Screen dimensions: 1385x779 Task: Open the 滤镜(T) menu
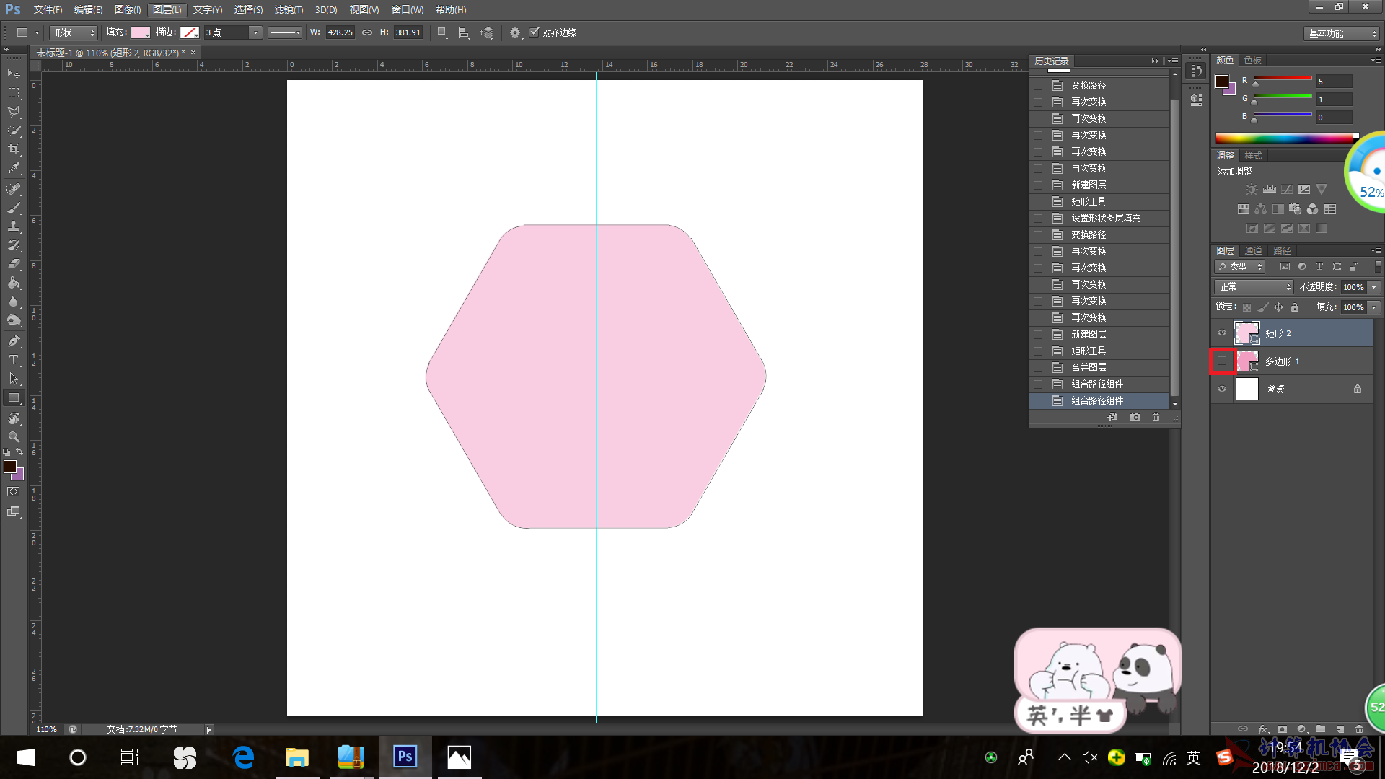point(289,9)
